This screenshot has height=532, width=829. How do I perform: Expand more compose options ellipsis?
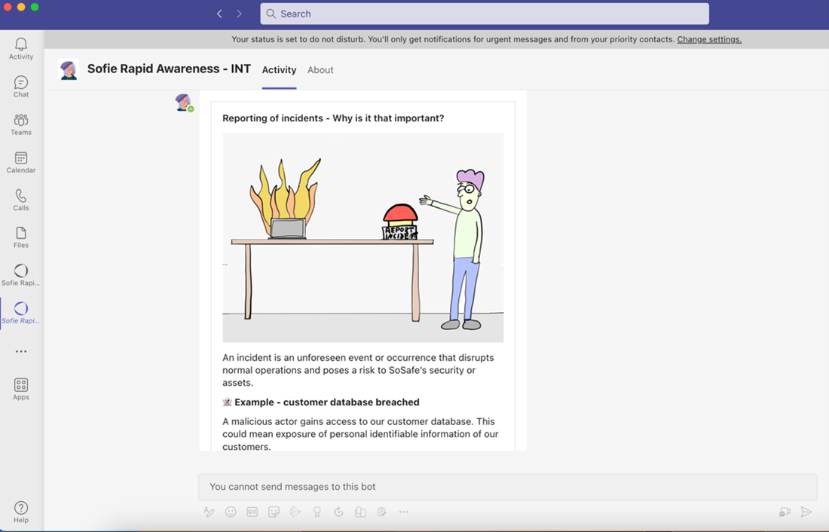[x=403, y=512]
